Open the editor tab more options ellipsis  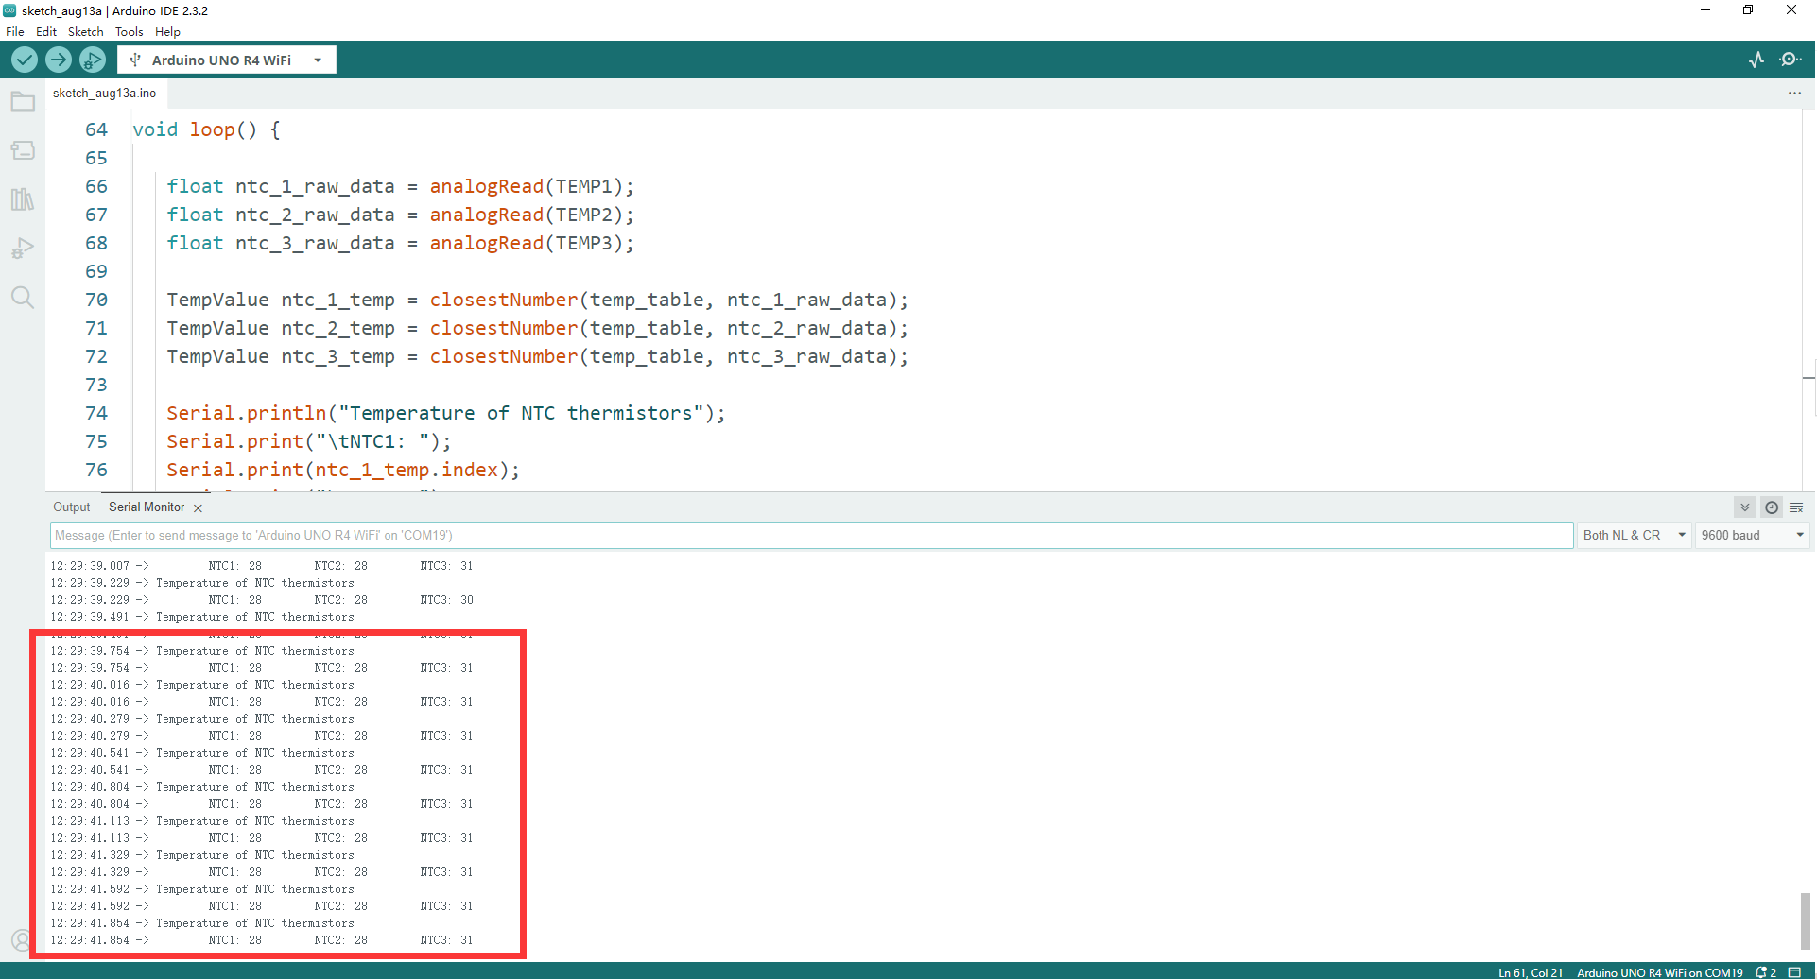click(1794, 93)
